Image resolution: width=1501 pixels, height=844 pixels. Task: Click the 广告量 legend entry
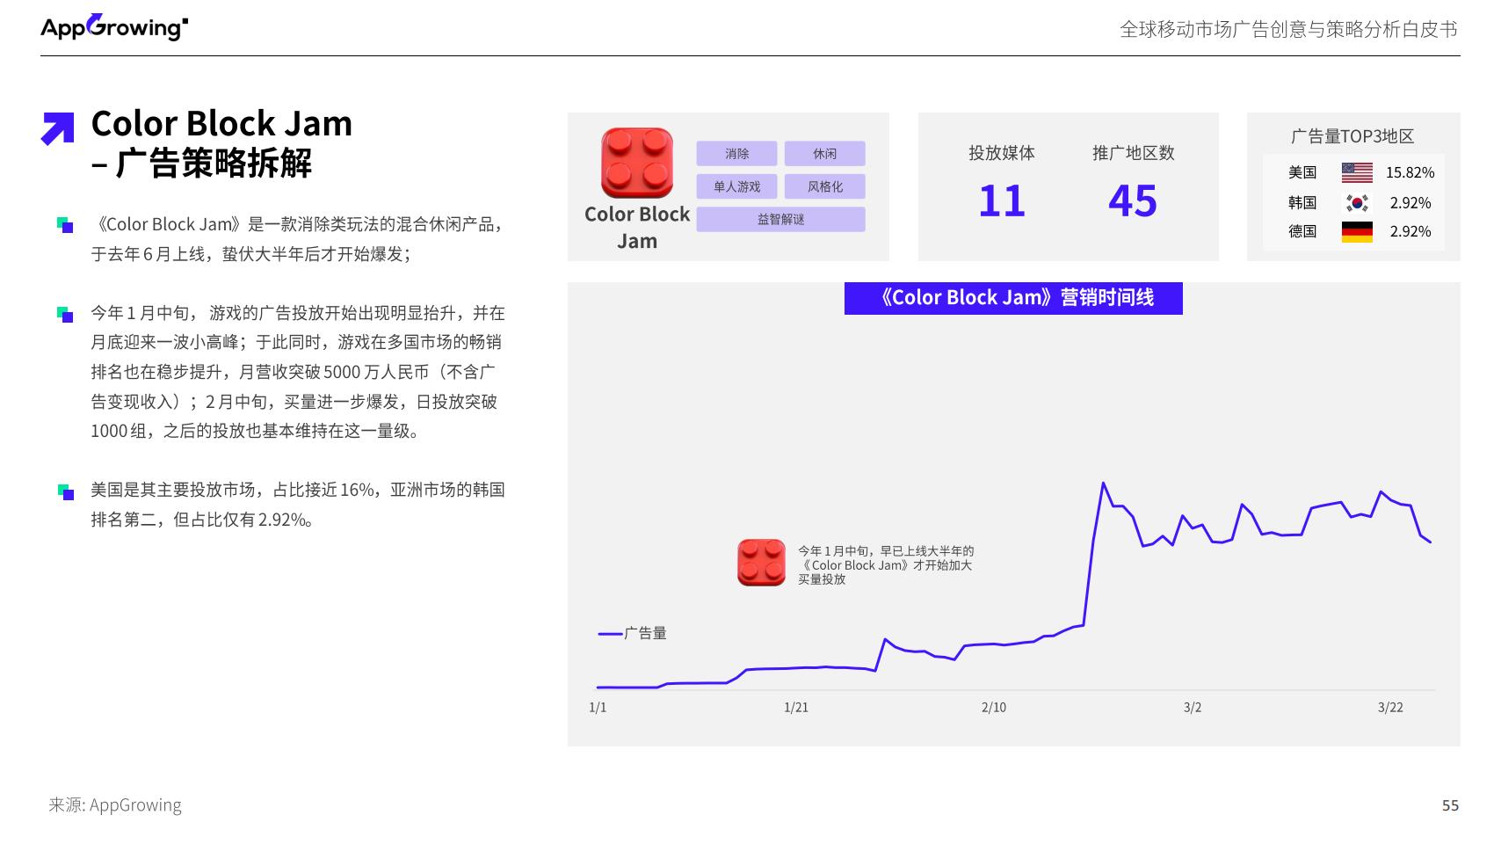pyautogui.click(x=632, y=633)
